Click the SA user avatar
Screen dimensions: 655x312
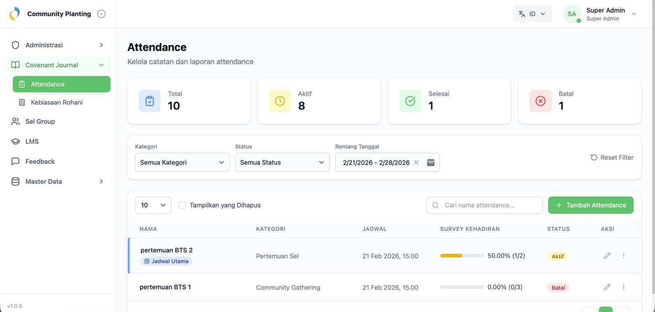click(572, 14)
